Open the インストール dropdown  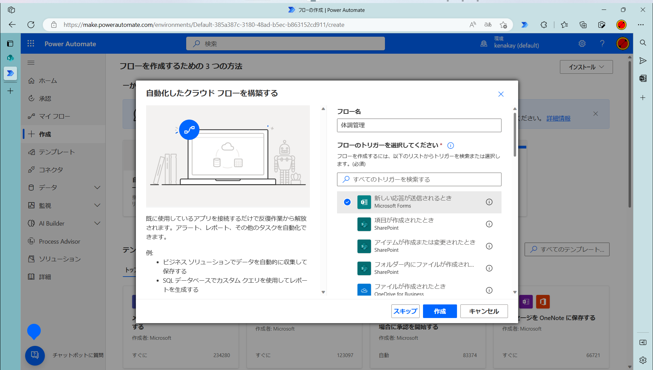coord(586,67)
